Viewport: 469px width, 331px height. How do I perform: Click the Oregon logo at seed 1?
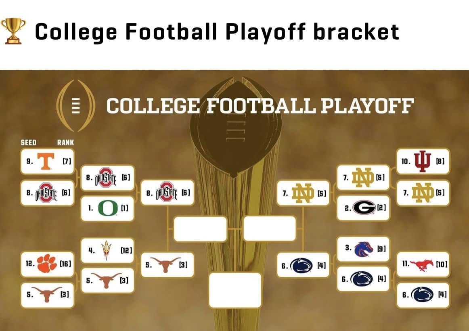108,208
